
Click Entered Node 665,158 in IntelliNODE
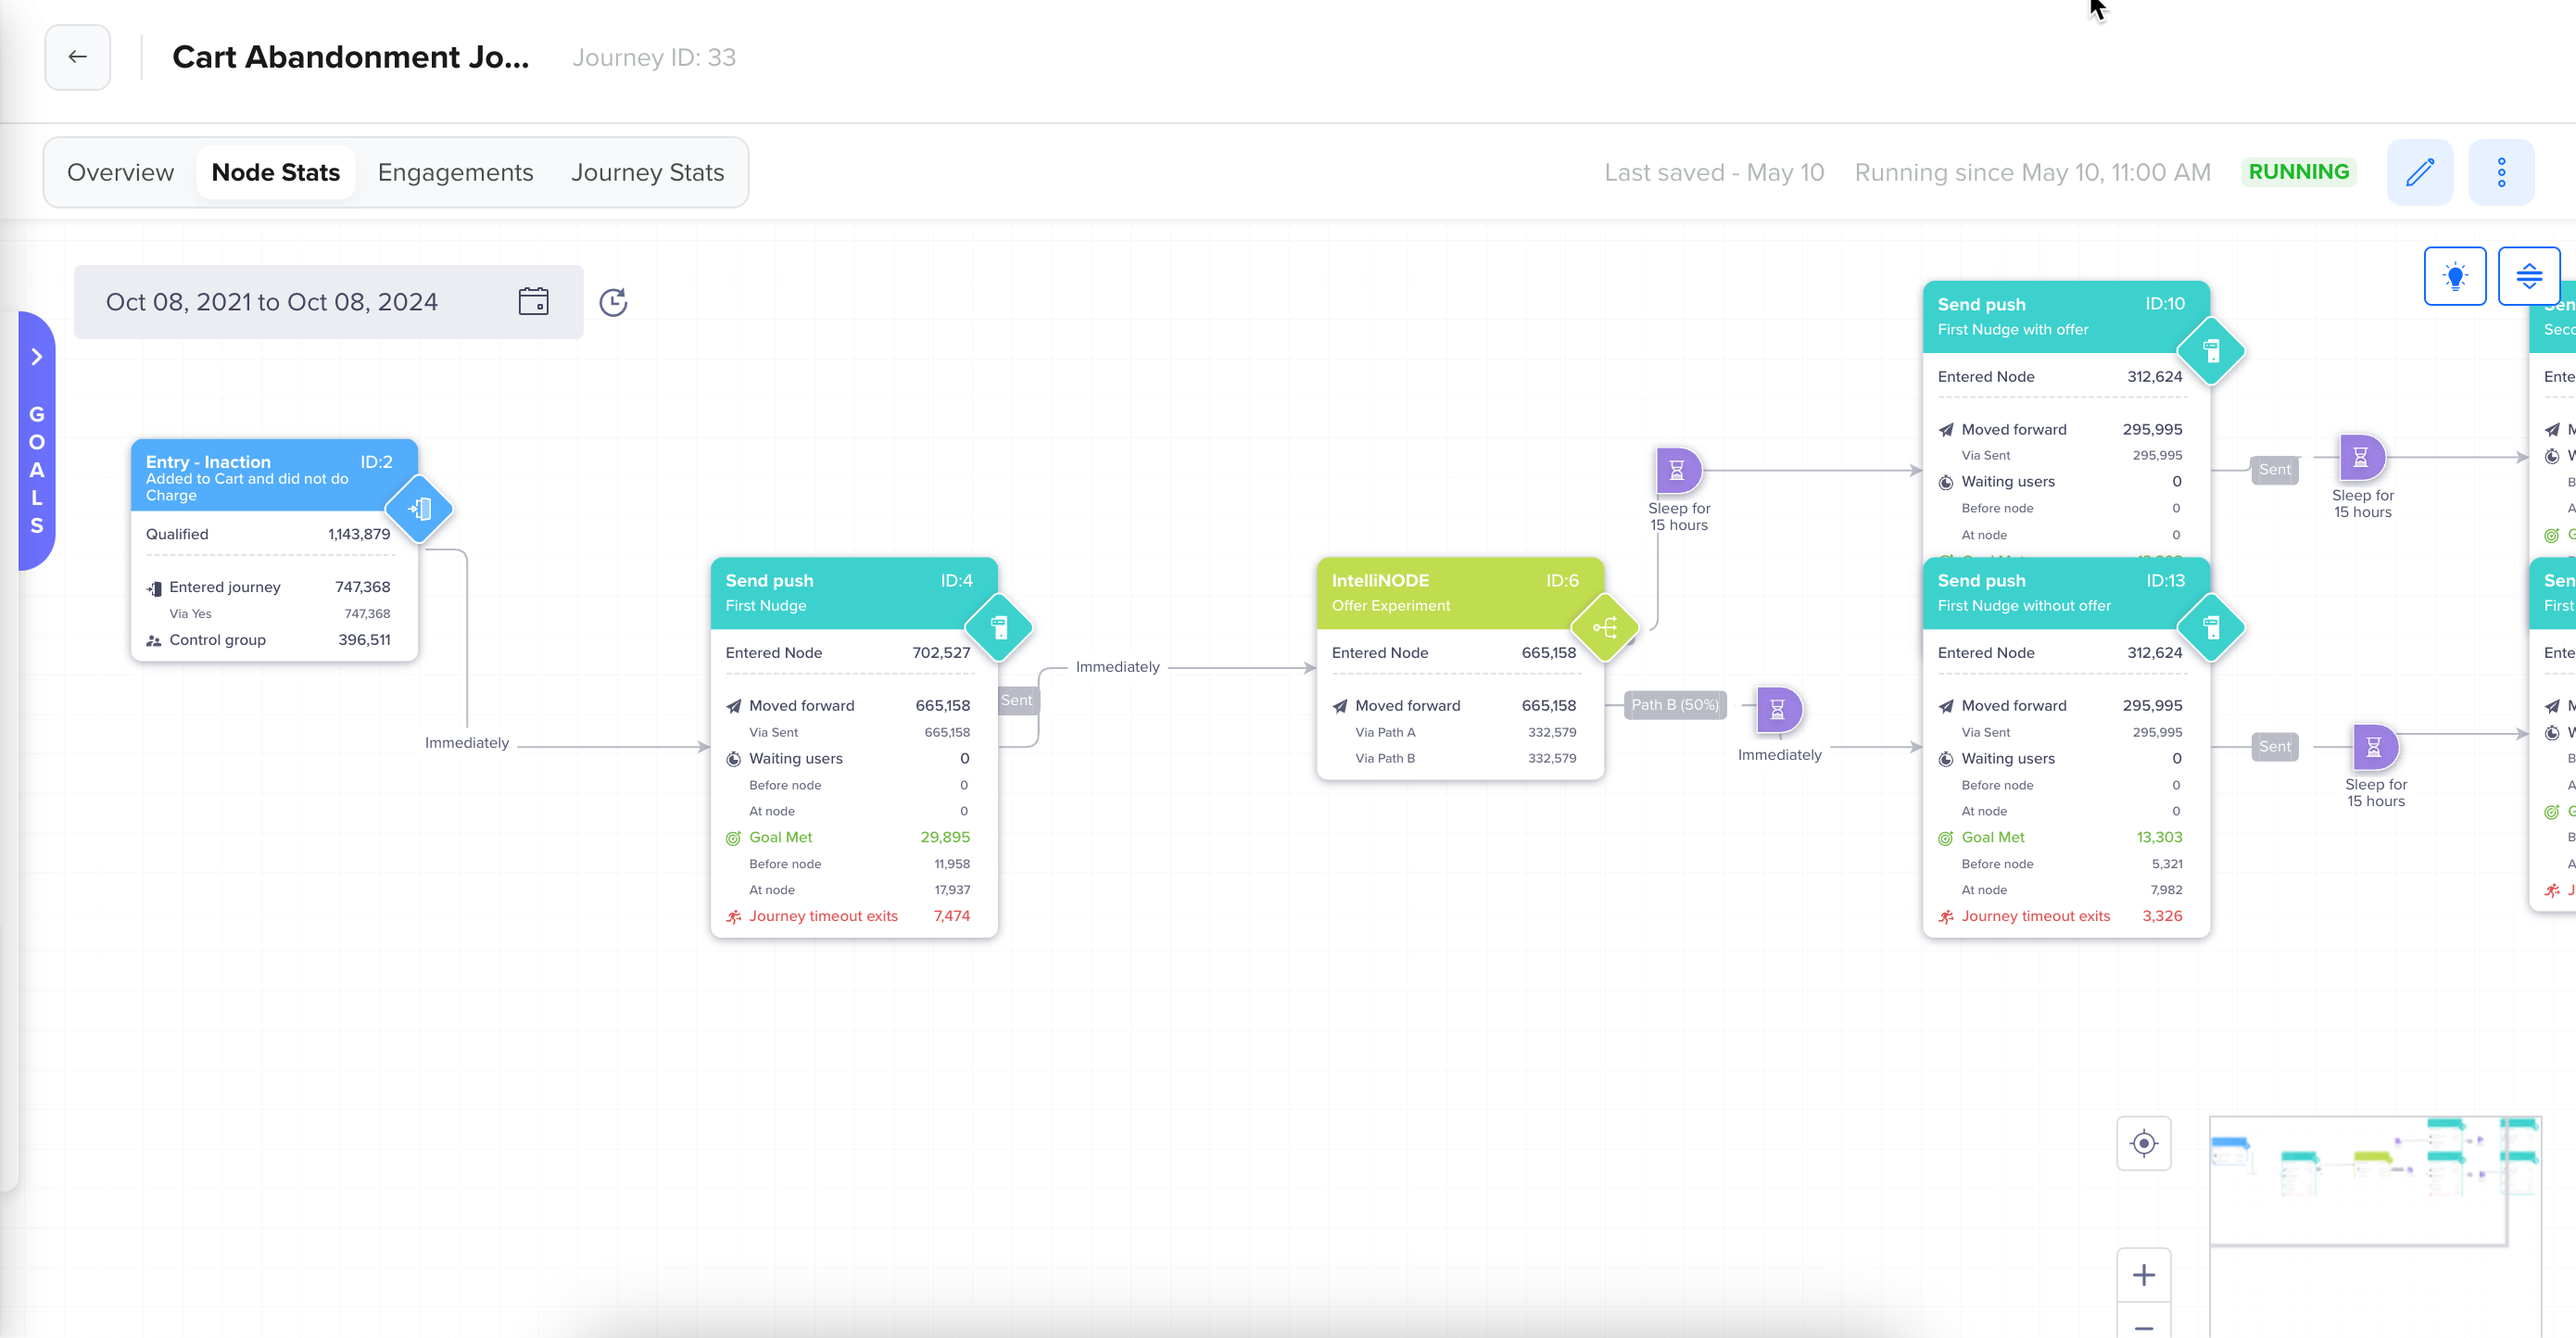coord(1454,653)
